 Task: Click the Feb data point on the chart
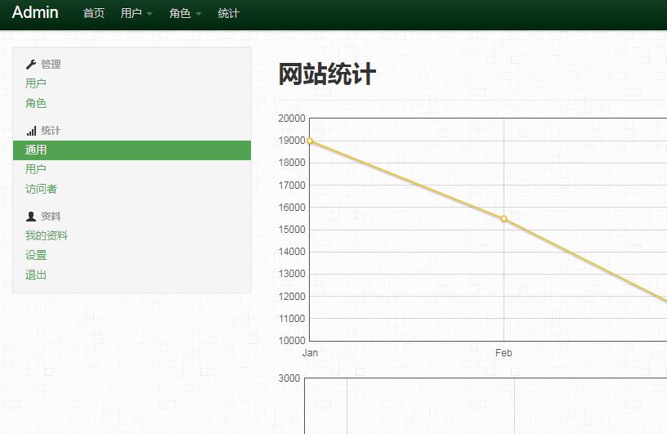504,218
